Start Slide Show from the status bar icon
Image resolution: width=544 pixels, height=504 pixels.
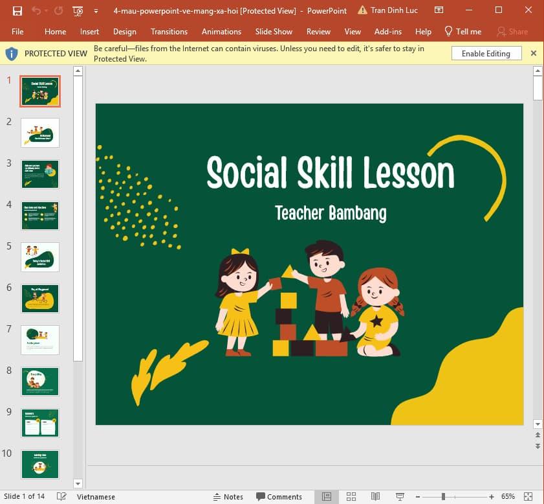tap(399, 496)
